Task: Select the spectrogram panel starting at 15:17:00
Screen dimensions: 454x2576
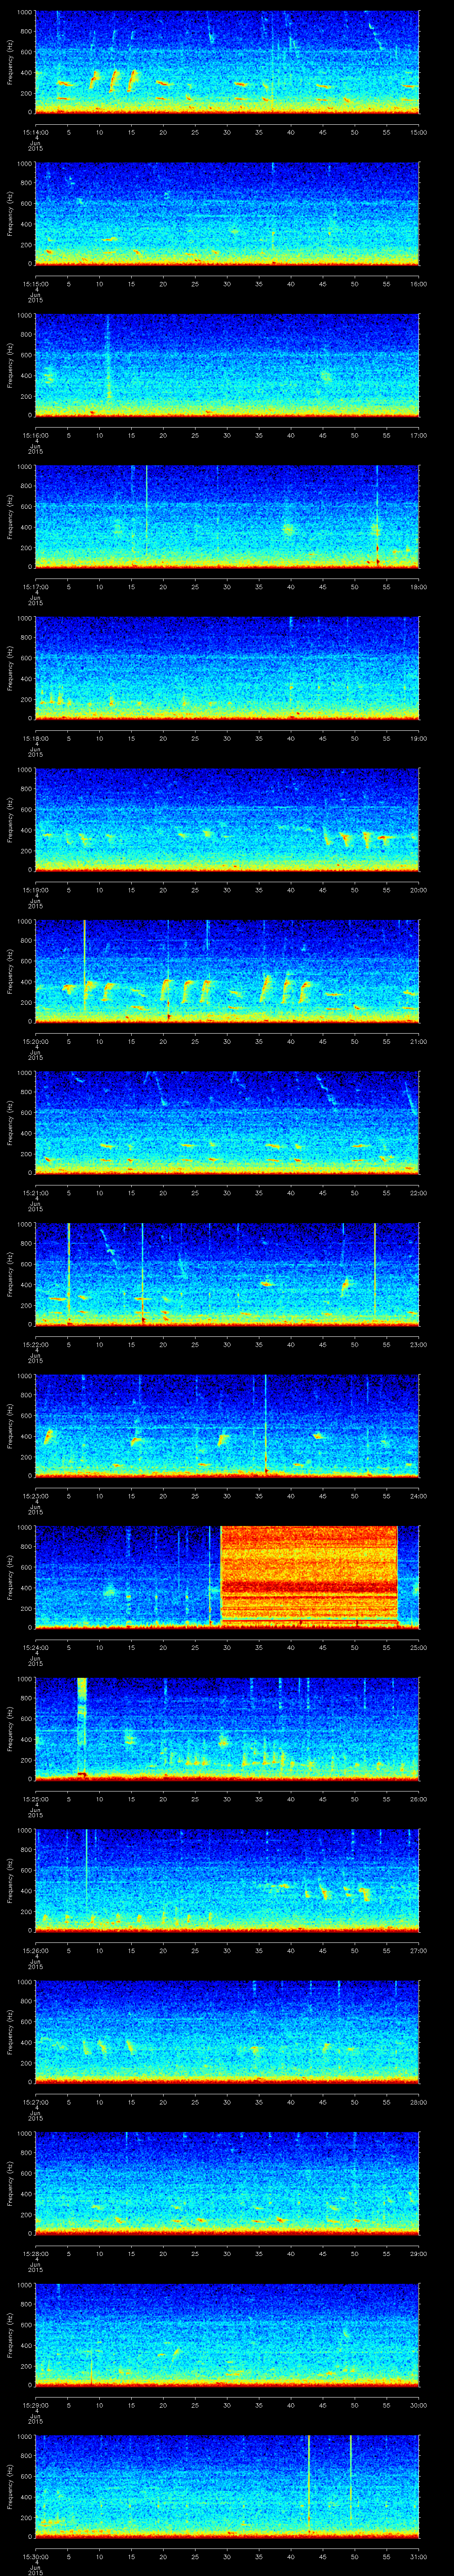Action: pyautogui.click(x=227, y=516)
